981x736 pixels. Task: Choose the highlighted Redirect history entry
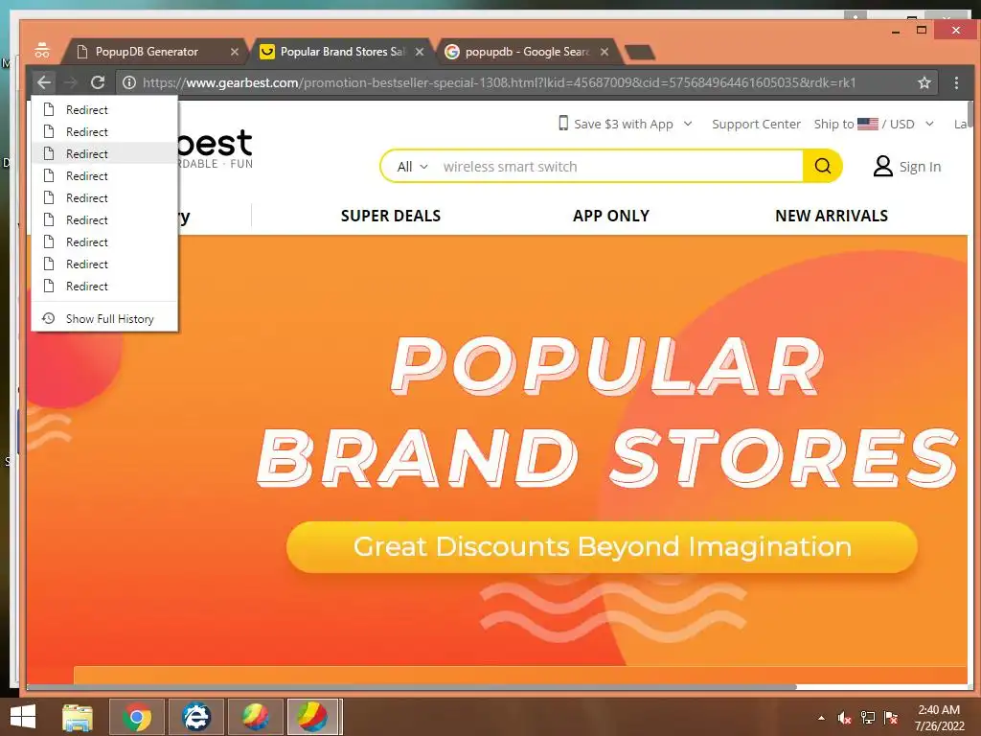tap(104, 153)
